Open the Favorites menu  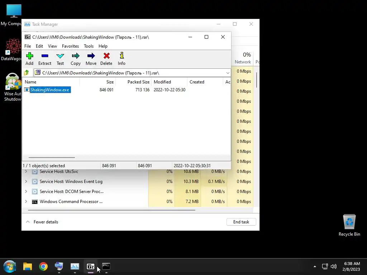coord(70,46)
